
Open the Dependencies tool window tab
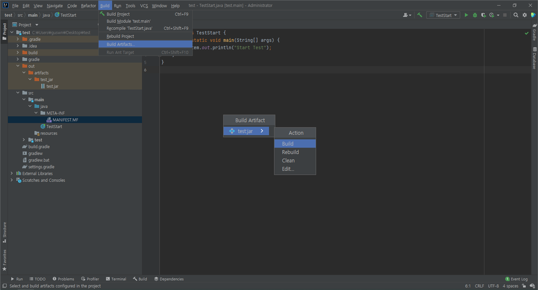tap(169, 279)
